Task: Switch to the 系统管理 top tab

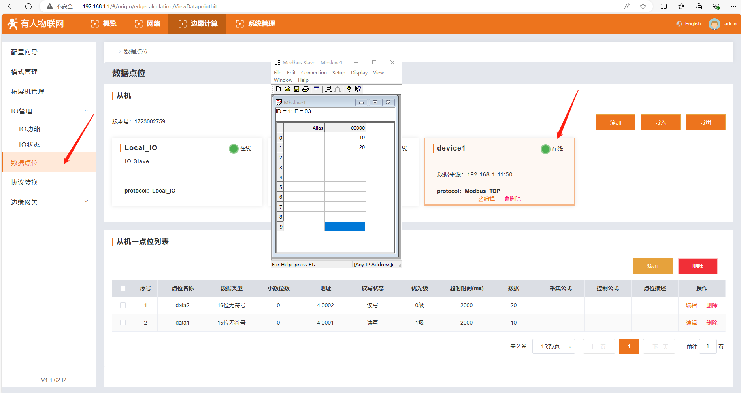Action: [255, 24]
